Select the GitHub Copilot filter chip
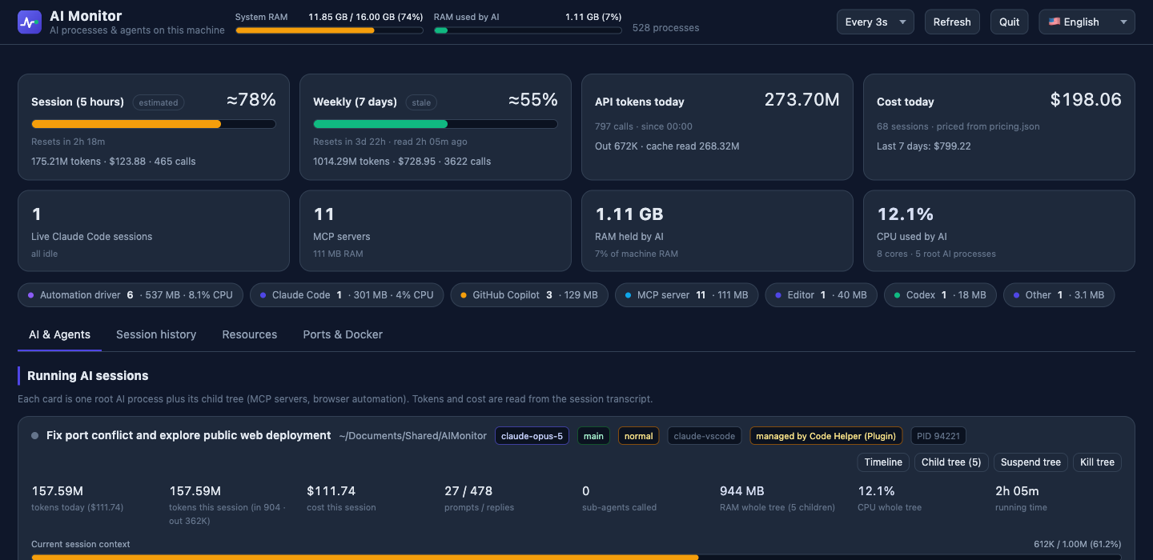Screen dimensions: 1153x560 click(529, 295)
